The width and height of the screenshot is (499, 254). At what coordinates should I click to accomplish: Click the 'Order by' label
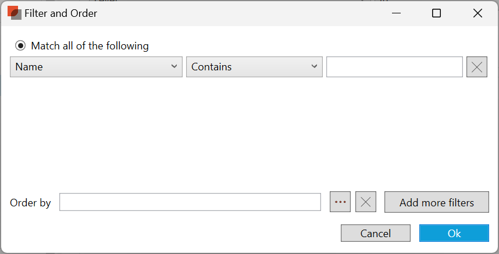[x=30, y=203]
